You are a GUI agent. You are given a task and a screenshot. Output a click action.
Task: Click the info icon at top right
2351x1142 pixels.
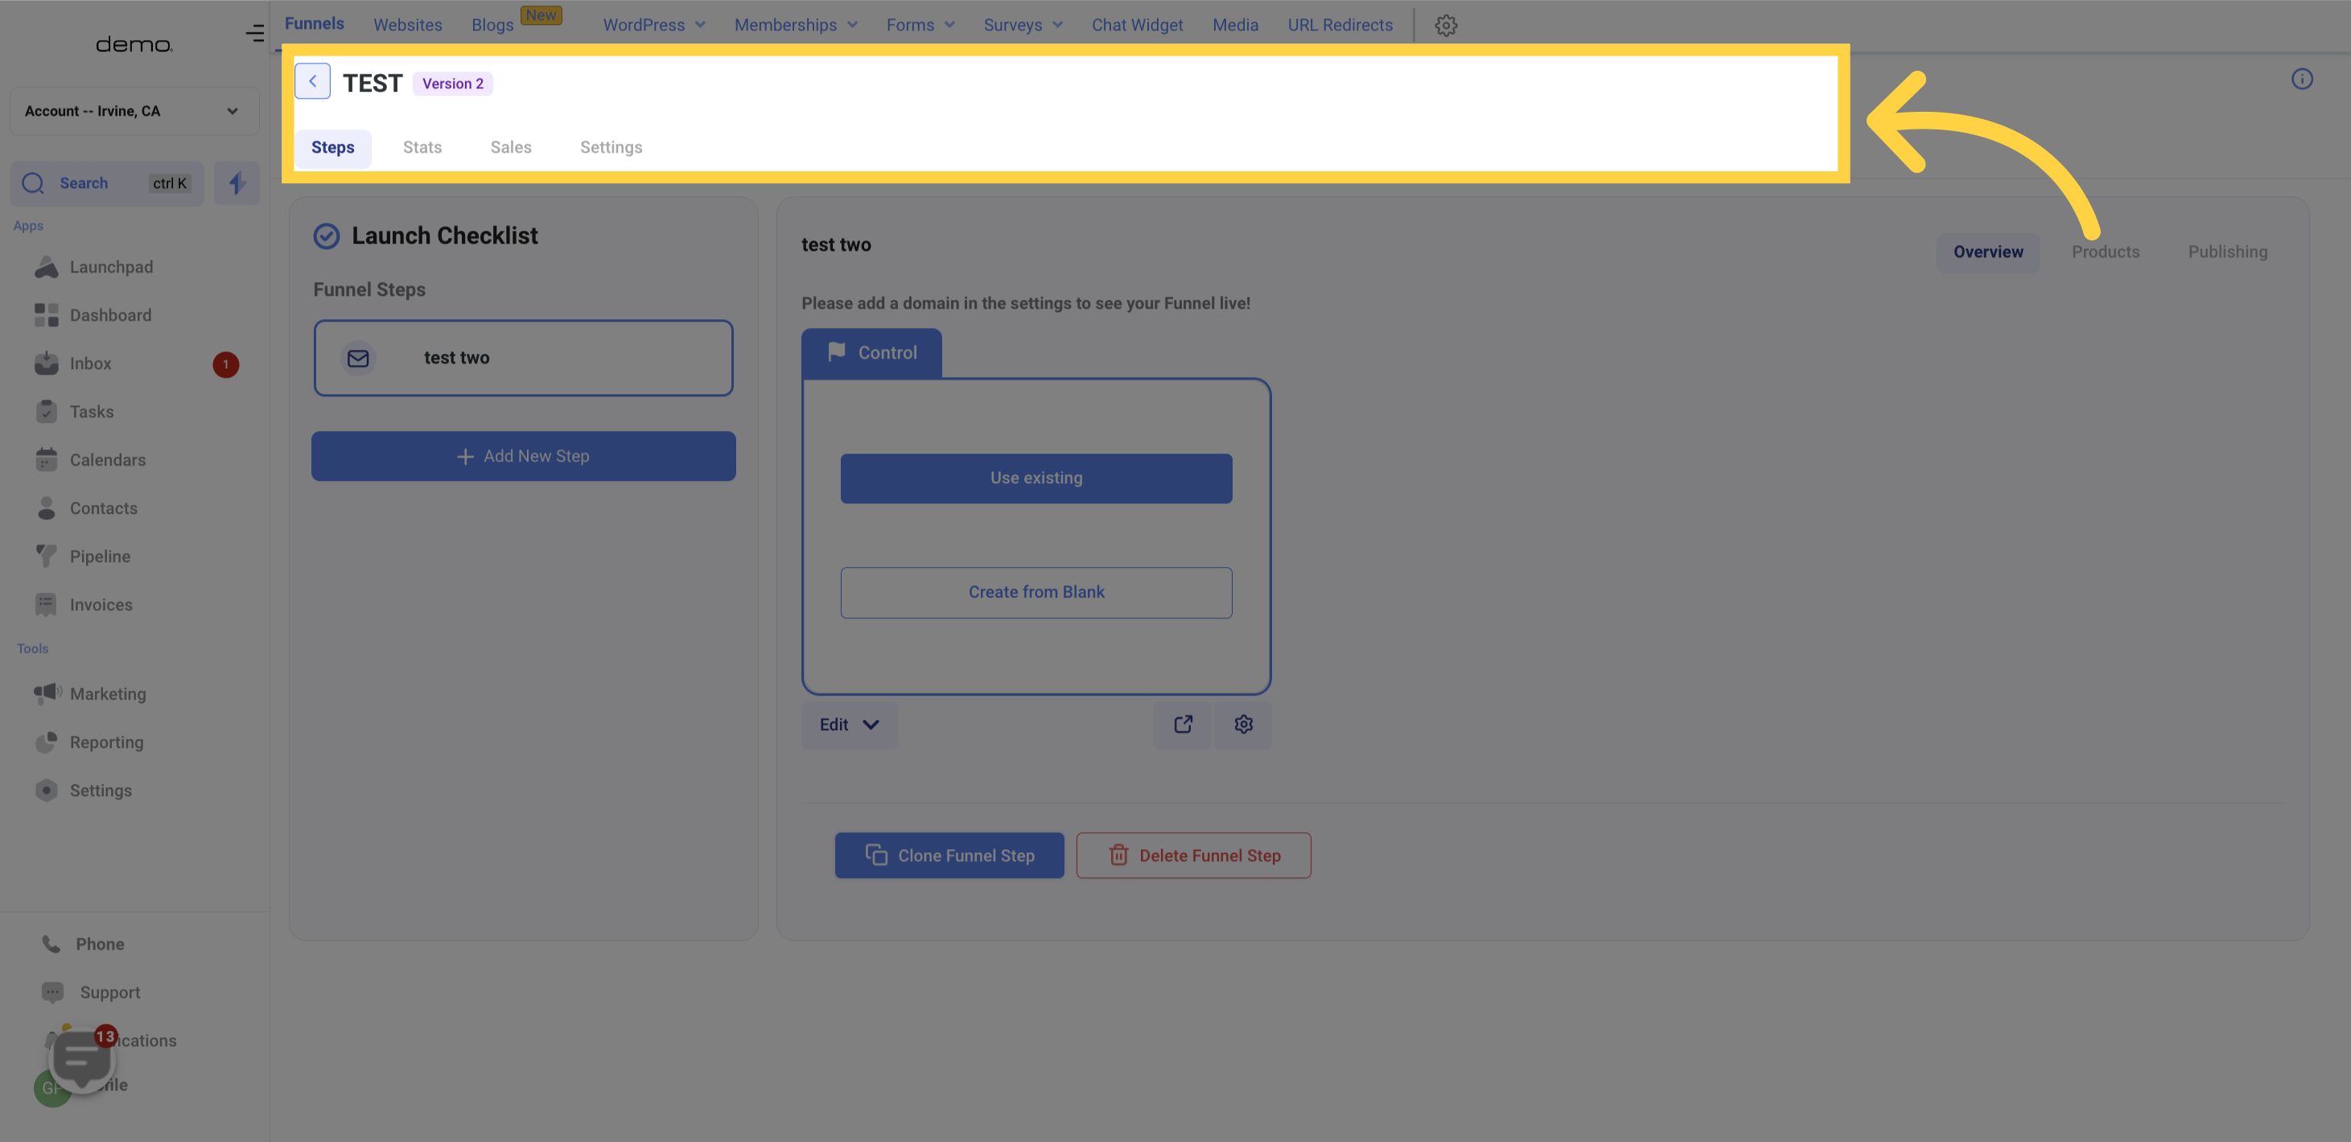click(2302, 80)
